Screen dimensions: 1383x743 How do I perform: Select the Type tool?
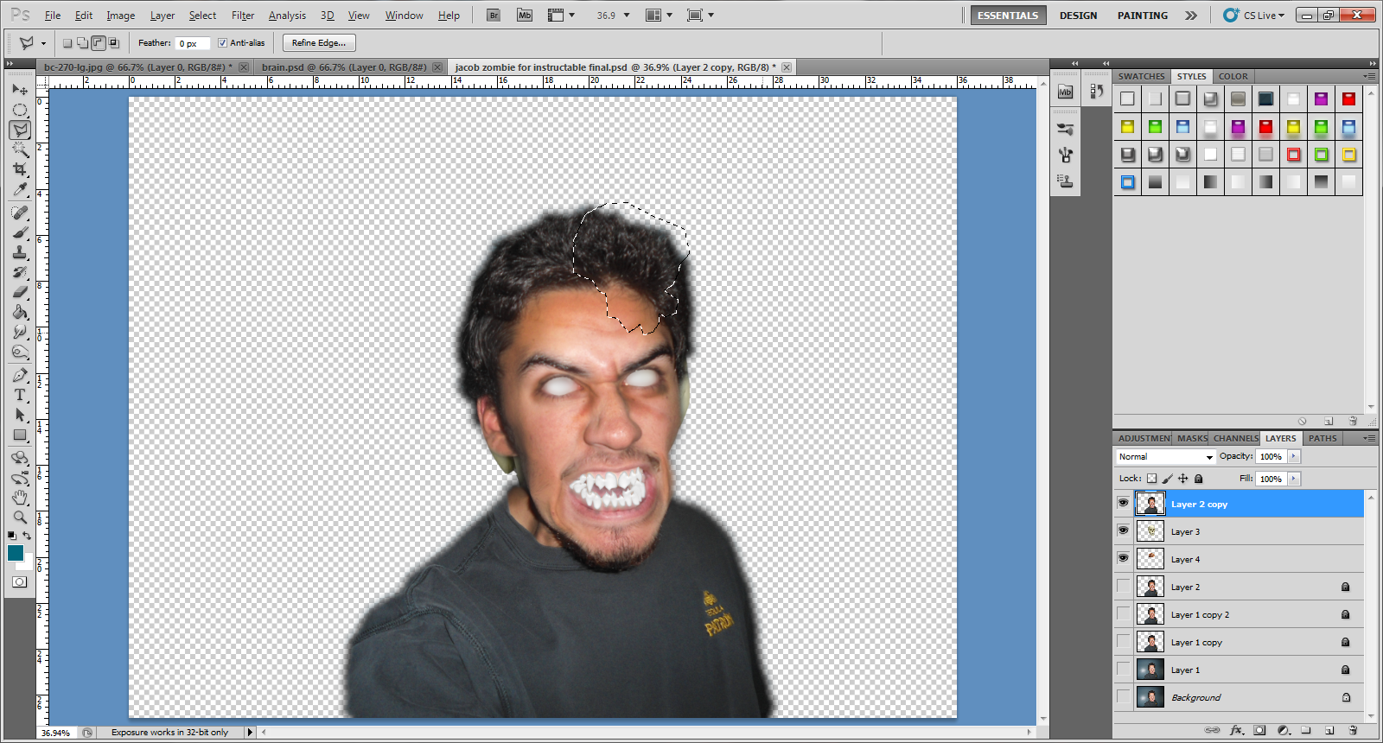(x=20, y=395)
